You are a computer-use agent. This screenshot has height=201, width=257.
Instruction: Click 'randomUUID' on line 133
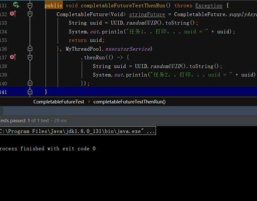coord(142,23)
